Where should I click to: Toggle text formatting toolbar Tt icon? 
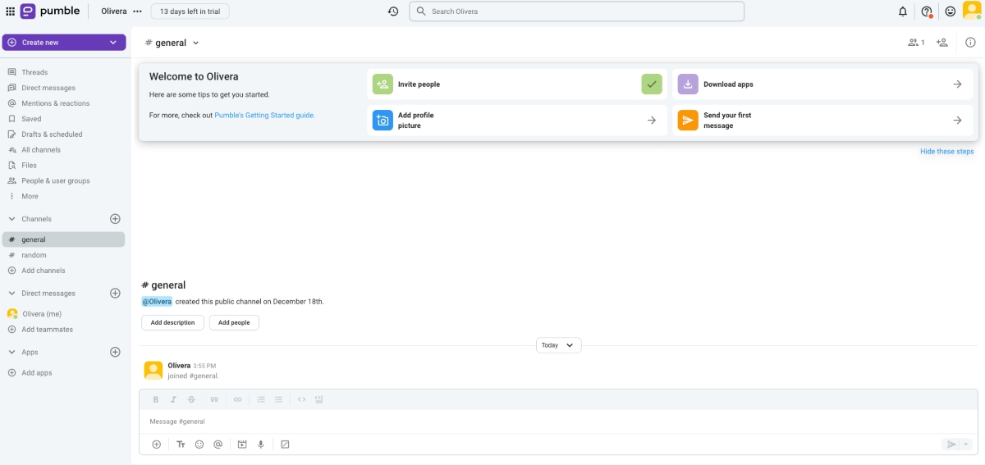click(181, 444)
